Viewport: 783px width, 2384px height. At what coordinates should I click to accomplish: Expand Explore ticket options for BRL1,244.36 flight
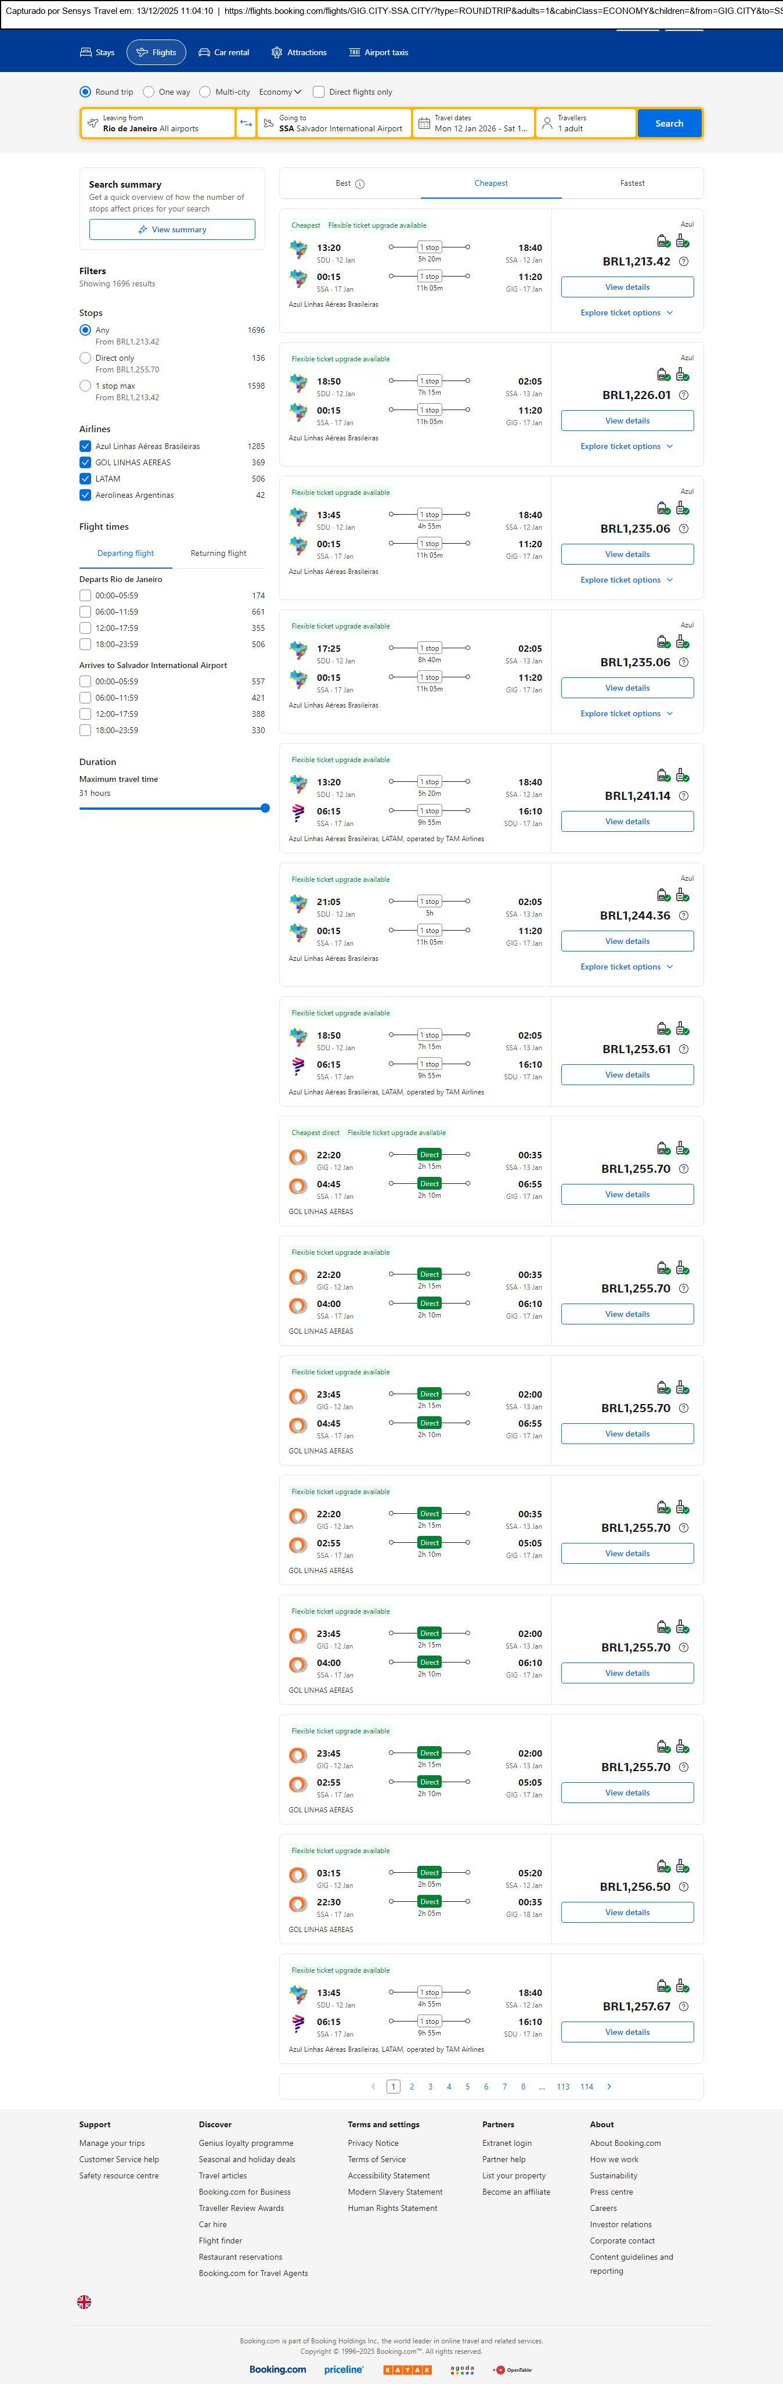point(627,967)
